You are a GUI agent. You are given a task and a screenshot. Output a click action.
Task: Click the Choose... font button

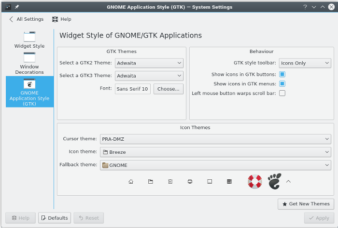point(169,89)
